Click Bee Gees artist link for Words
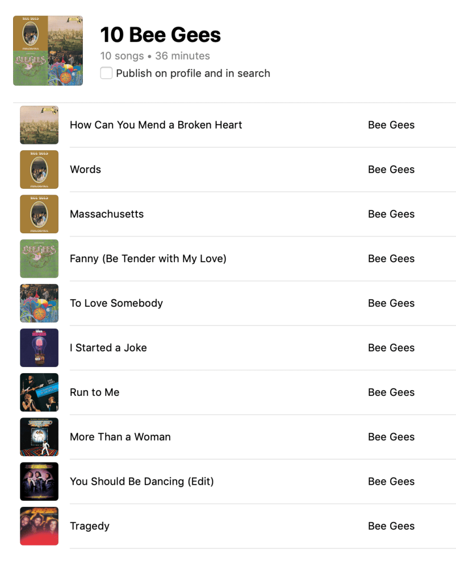 pos(391,170)
